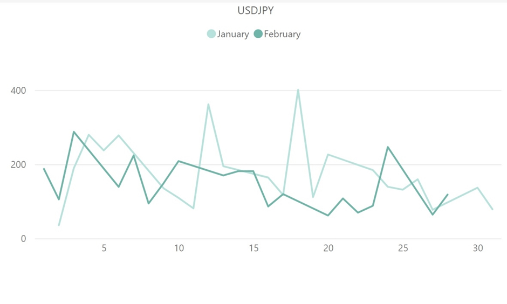The image size is (507, 304).
Task: Click the February legend color circle
Action: pos(258,34)
